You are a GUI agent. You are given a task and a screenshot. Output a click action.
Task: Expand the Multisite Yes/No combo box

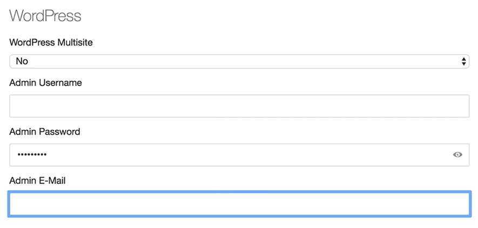click(x=239, y=62)
